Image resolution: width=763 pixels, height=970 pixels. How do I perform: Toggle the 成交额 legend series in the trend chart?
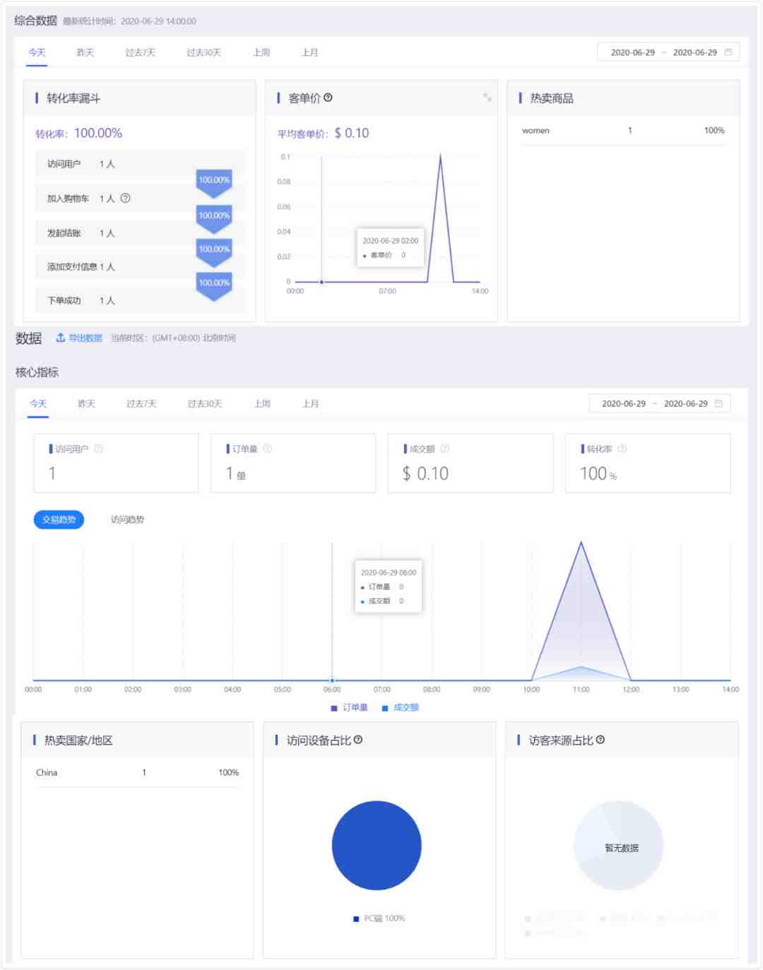[x=401, y=707]
